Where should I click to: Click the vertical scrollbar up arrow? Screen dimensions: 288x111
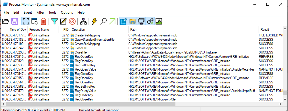[x=285, y=29]
